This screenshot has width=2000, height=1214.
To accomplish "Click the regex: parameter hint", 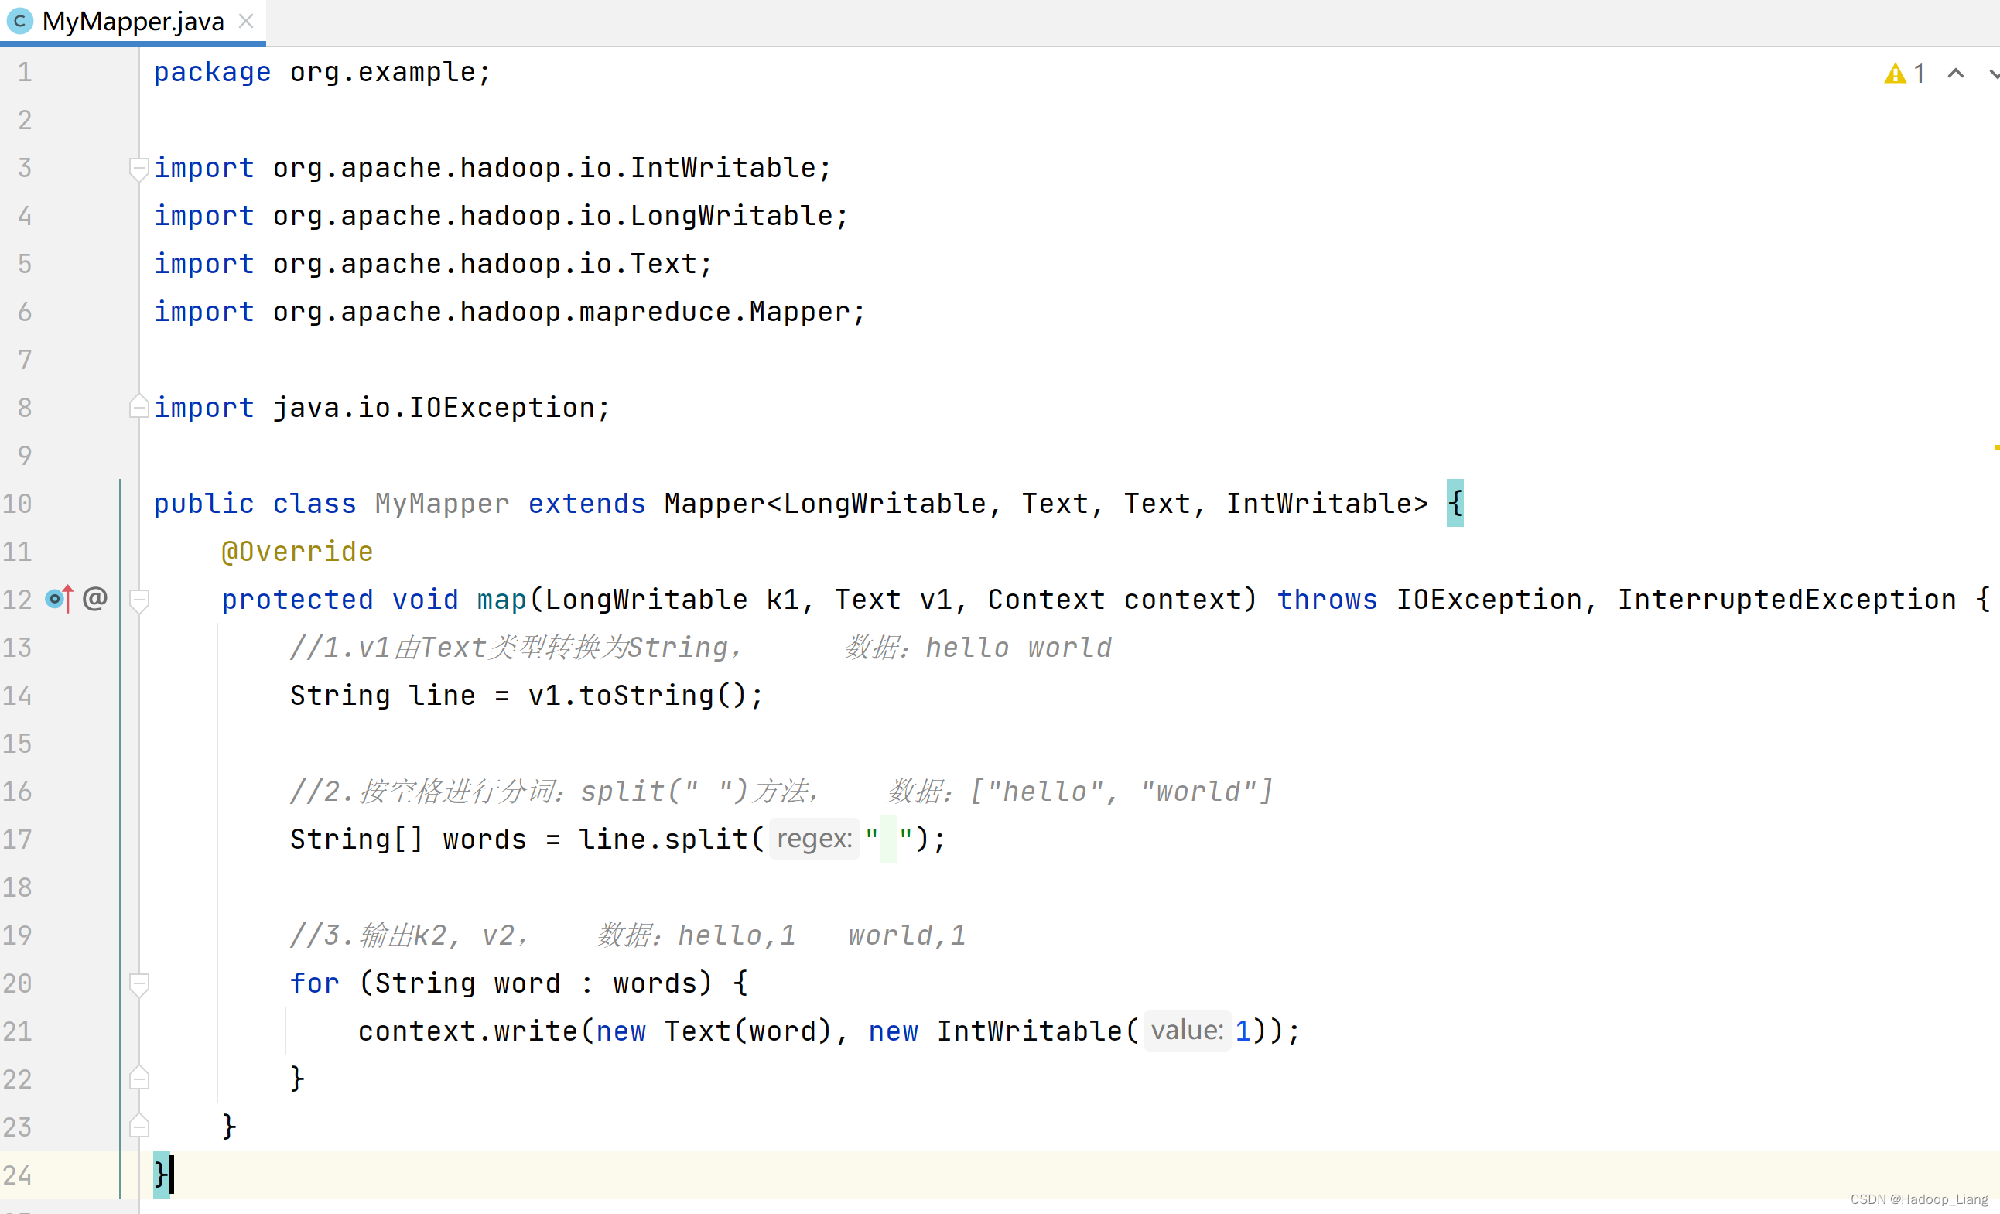I will [814, 838].
